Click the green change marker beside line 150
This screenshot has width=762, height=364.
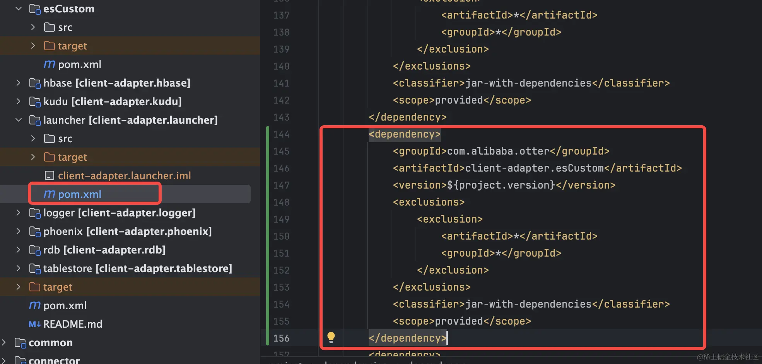tap(268, 236)
